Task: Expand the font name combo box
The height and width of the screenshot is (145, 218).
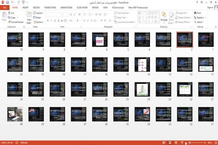Action: (62, 15)
